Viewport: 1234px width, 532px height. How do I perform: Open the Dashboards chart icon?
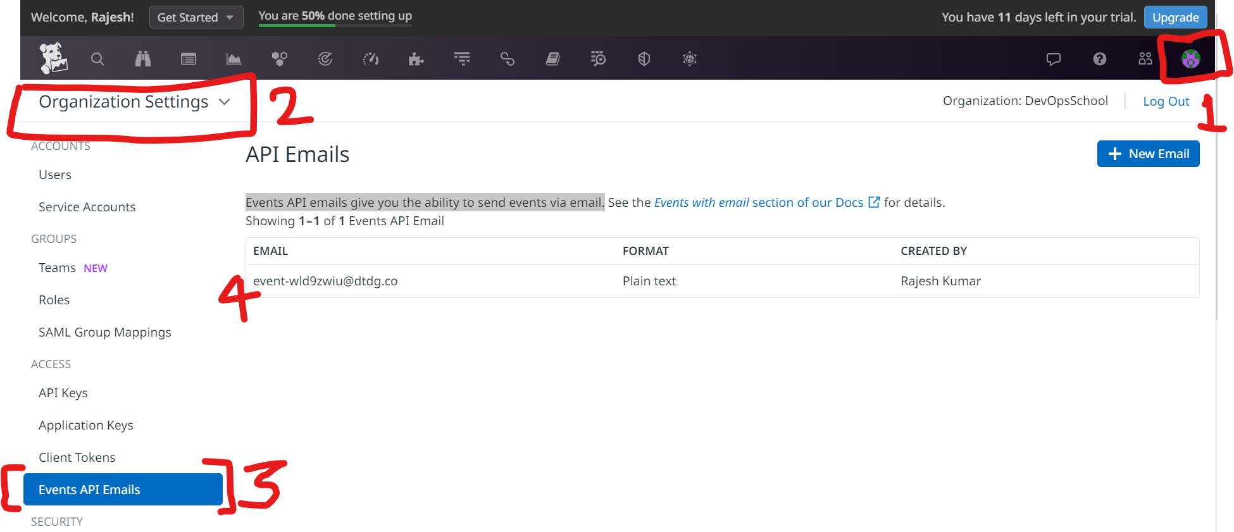click(234, 59)
